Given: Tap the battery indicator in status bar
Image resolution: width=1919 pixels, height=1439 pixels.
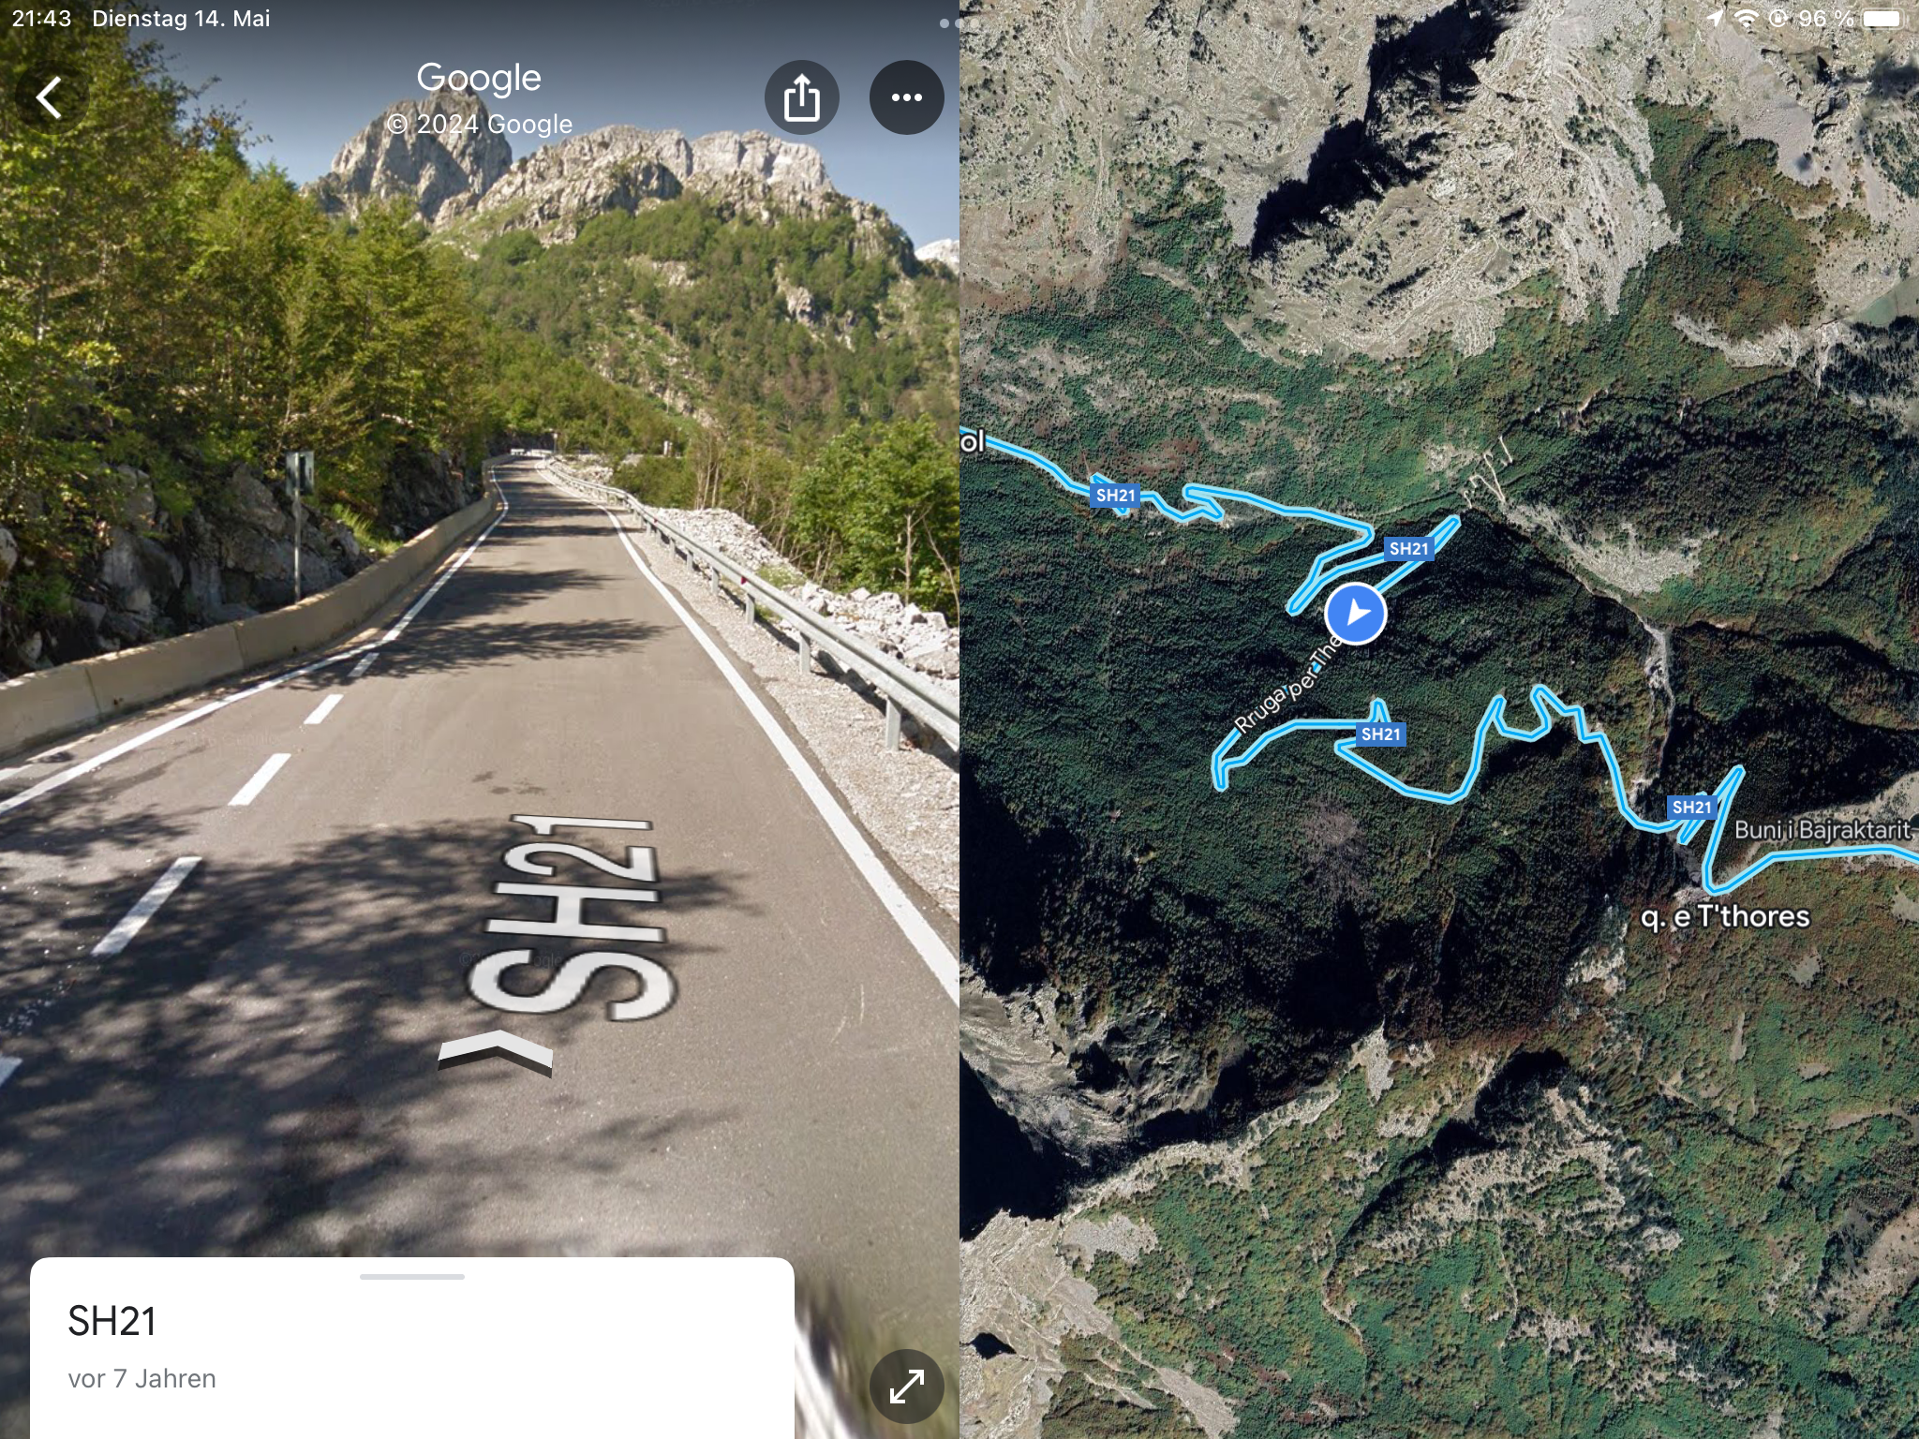Looking at the screenshot, I should click(1882, 19).
